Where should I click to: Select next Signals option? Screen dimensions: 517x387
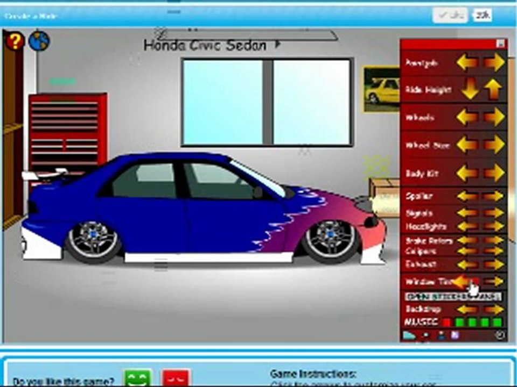click(x=494, y=213)
